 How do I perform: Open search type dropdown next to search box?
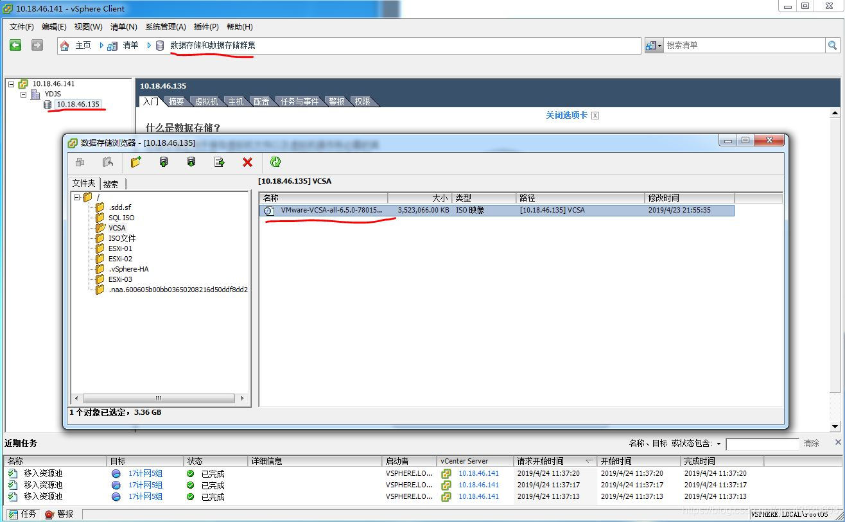point(654,46)
